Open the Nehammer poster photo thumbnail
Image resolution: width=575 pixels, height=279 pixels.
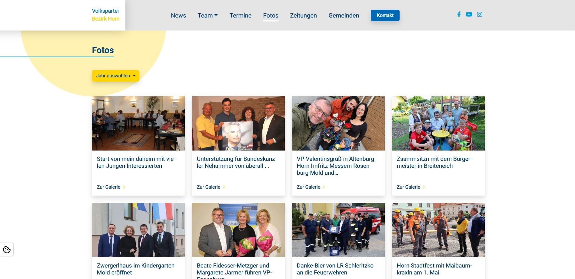click(238, 123)
